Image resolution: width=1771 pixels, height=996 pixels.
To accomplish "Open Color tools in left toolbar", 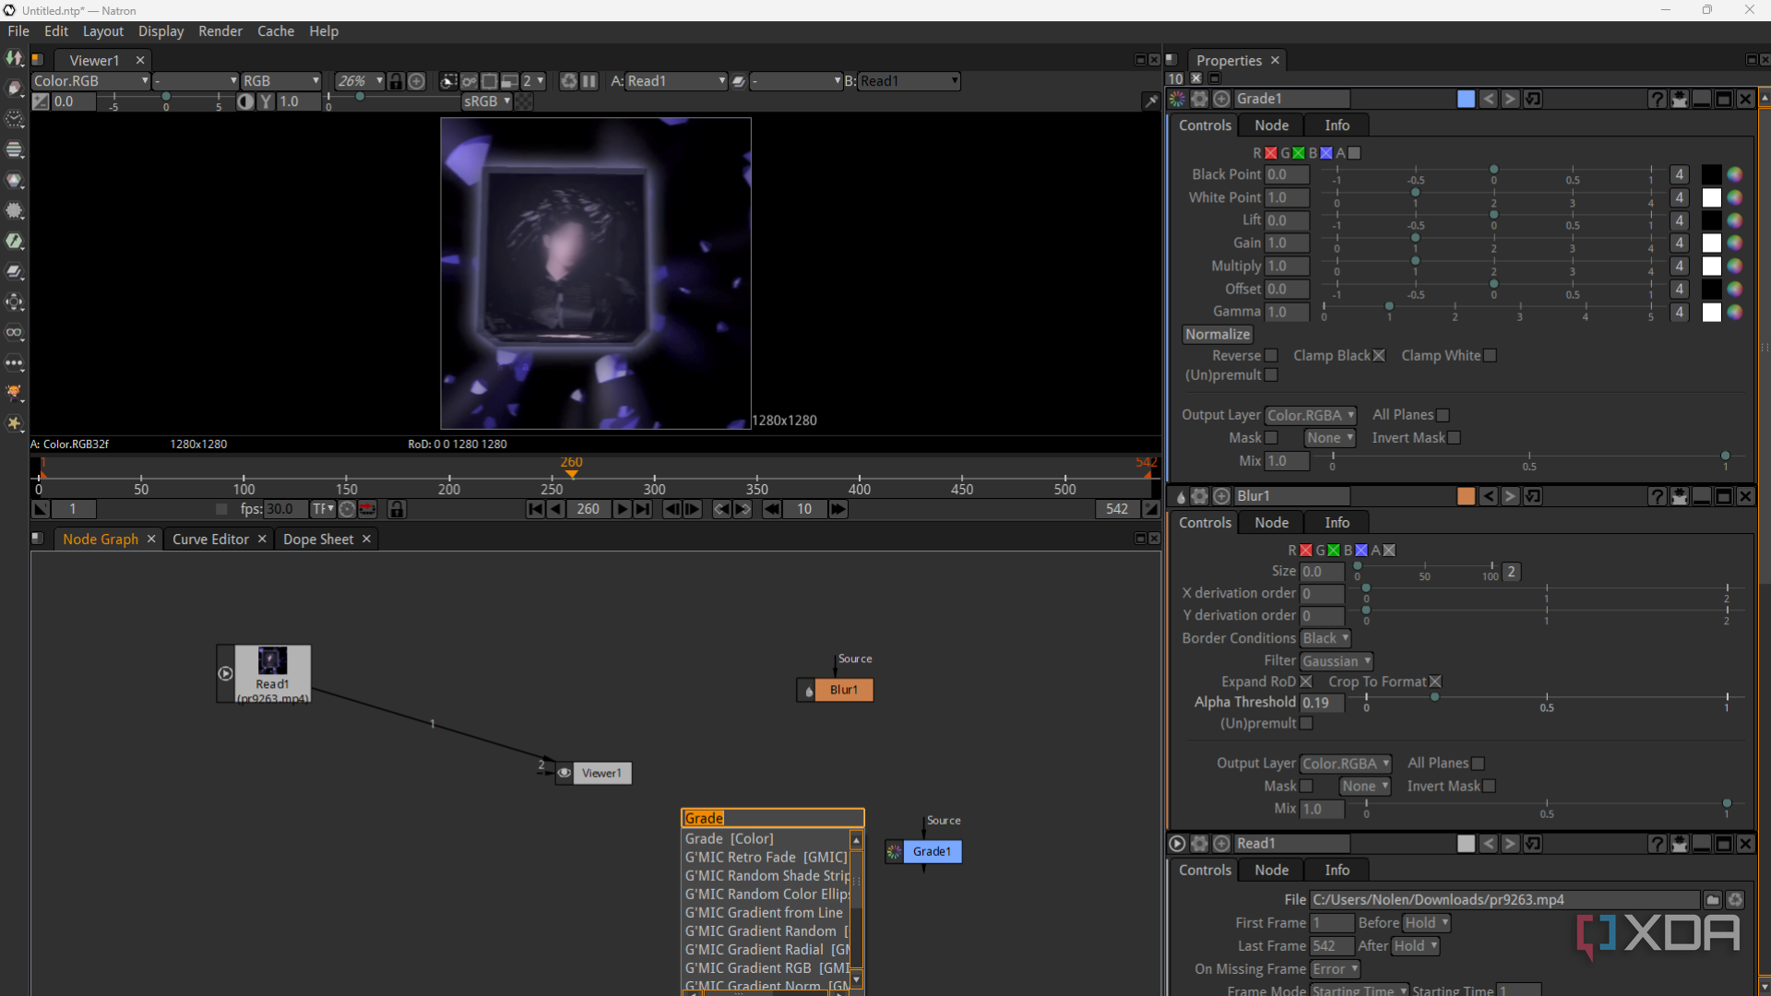I will [x=15, y=181].
